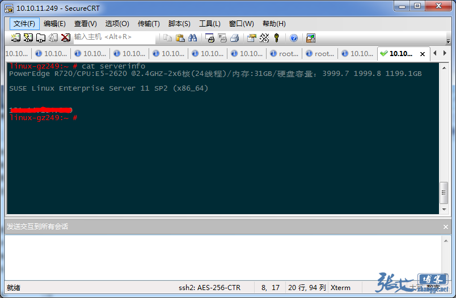The image size is (456, 298).
Task: Open the 窗口(W) menu
Action: tap(242, 24)
